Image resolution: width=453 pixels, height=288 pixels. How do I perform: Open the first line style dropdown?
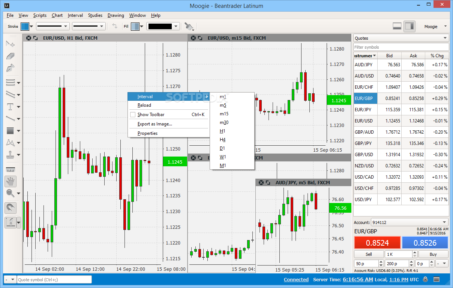[x=52, y=26]
